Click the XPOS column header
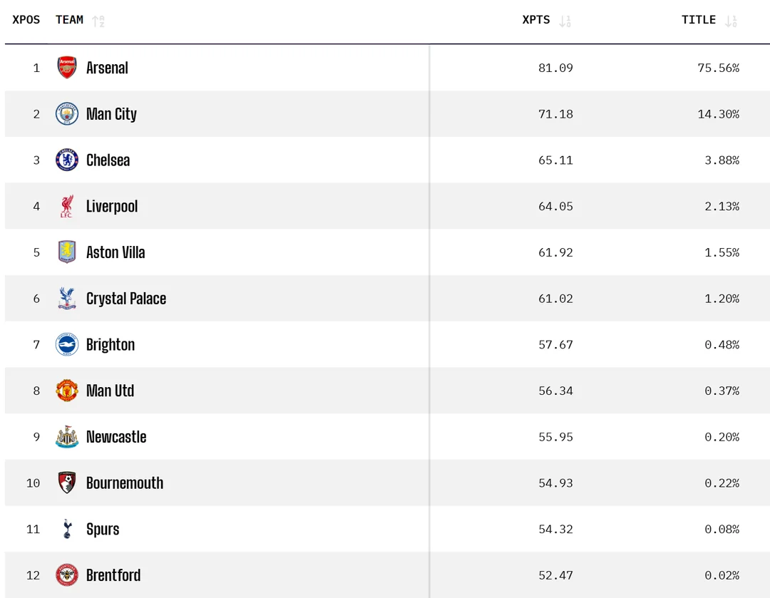 tap(26, 20)
